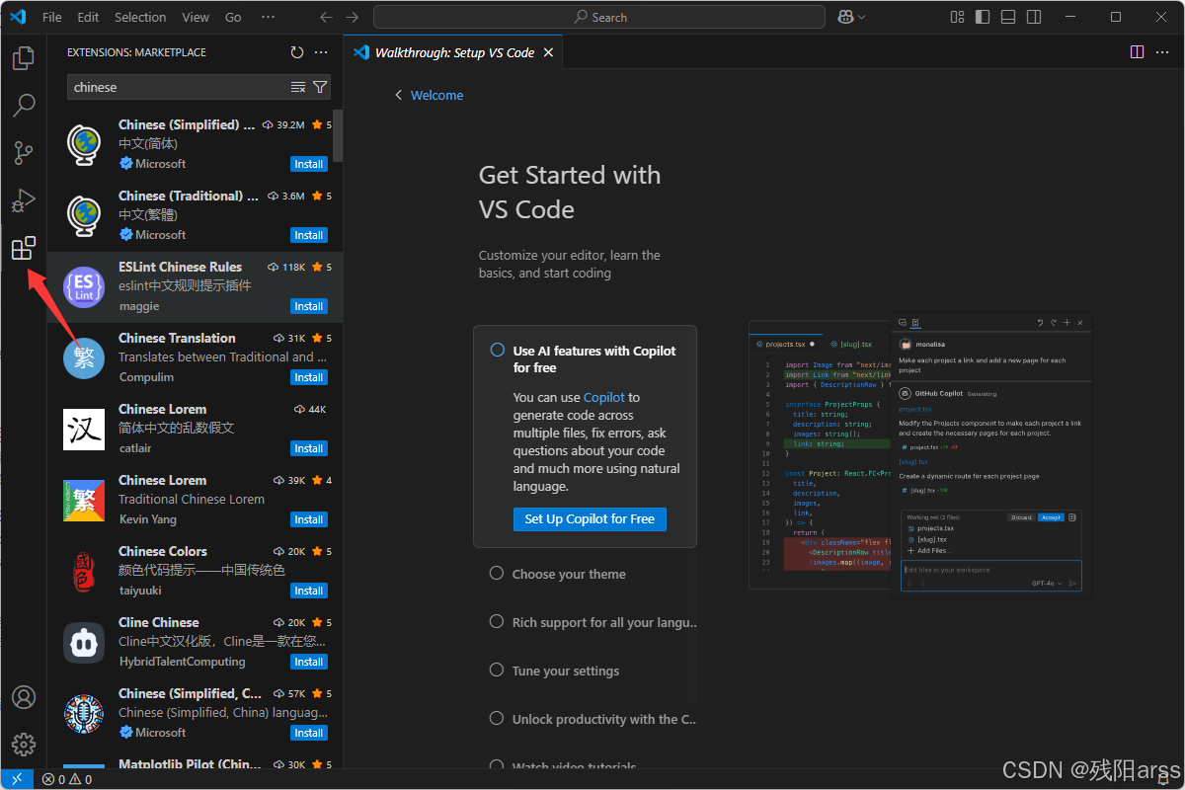The image size is (1185, 790).
Task: Select Unlock productivity with Command Palette step
Action: point(593,719)
